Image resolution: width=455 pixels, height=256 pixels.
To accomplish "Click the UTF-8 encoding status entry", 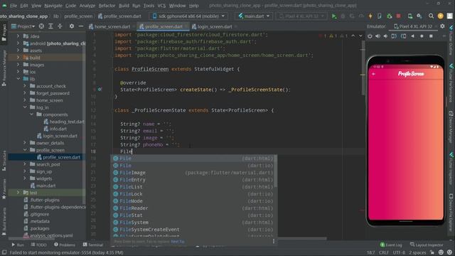I will (399, 252).
